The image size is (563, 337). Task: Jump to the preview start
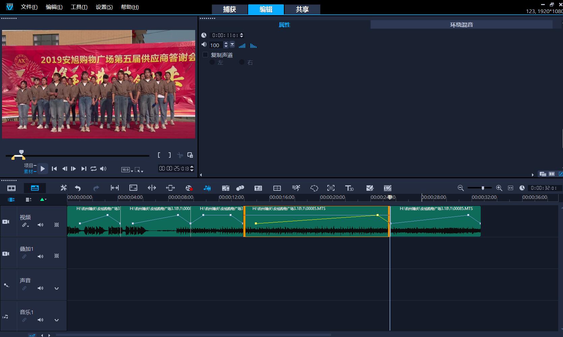tap(54, 168)
